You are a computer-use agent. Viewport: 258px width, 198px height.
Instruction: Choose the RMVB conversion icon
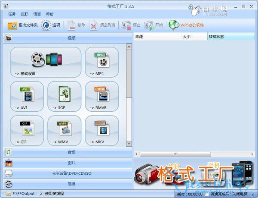tap(102, 96)
